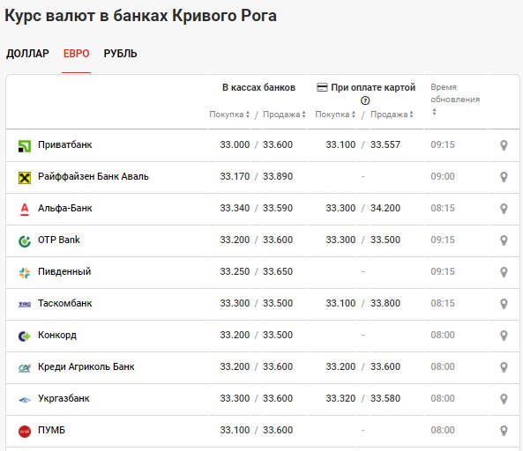
Task: Open the Альфа-Банк bank link
Action: point(65,208)
